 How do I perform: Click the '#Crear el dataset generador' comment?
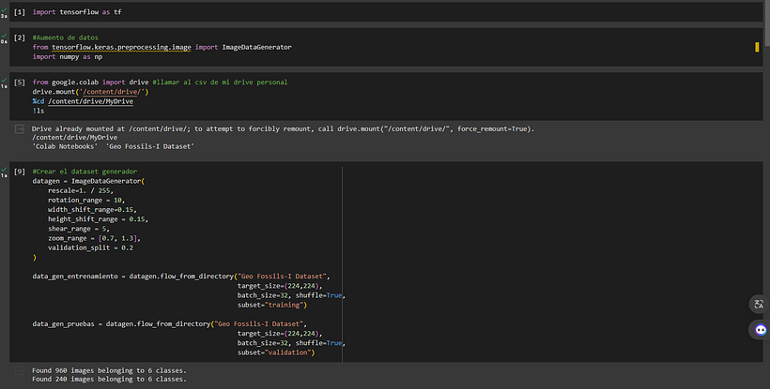pyautogui.click(x=85, y=171)
